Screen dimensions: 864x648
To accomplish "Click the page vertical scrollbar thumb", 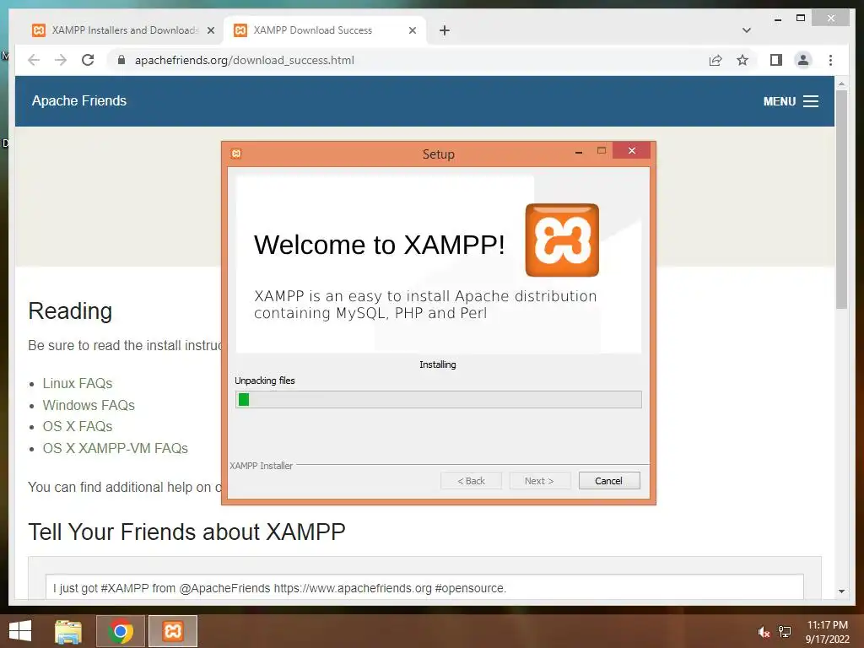I will click(x=841, y=198).
